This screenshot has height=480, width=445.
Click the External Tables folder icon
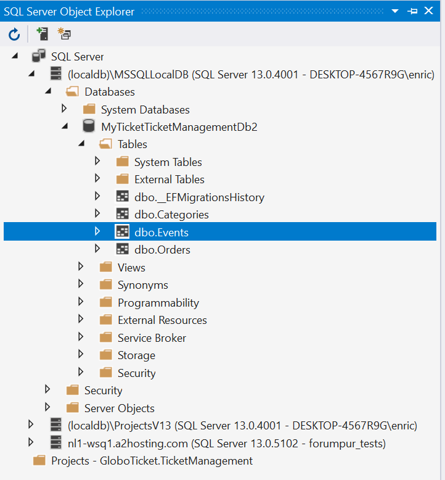pos(122,179)
